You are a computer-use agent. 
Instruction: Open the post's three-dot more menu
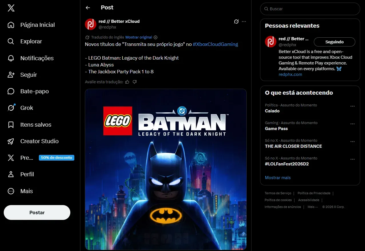[x=244, y=21]
